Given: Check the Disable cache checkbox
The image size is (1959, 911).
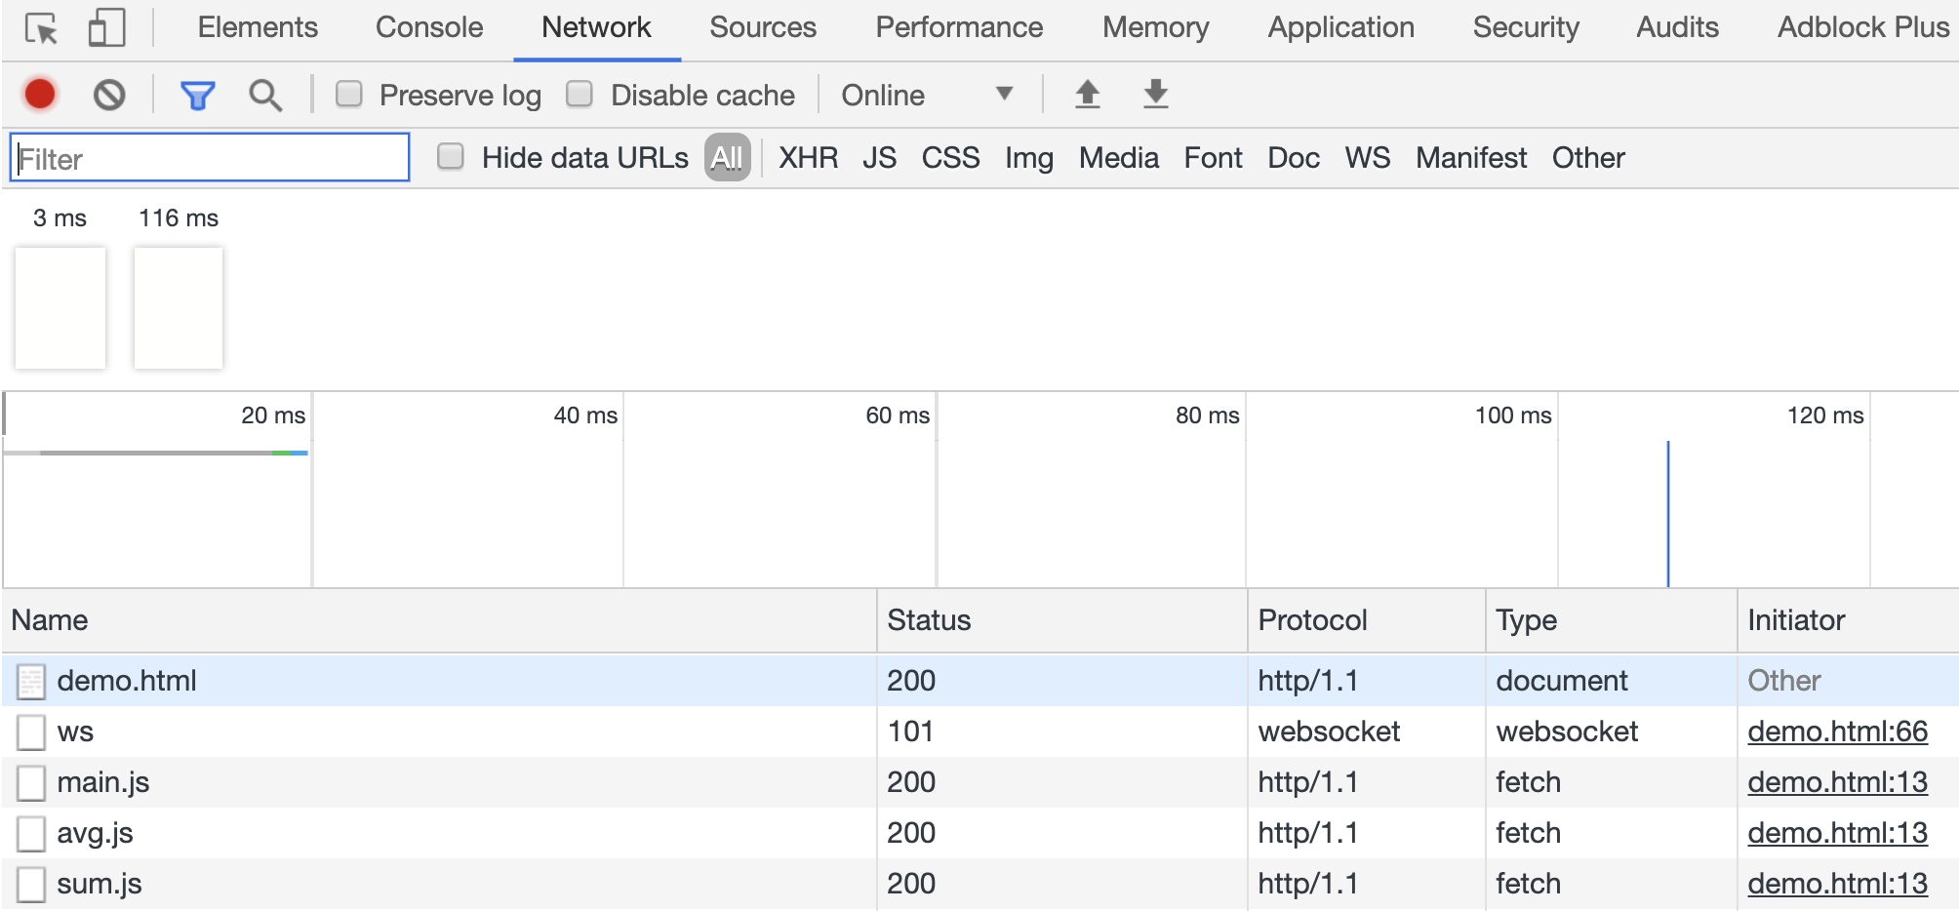Looking at the screenshot, I should (x=580, y=95).
